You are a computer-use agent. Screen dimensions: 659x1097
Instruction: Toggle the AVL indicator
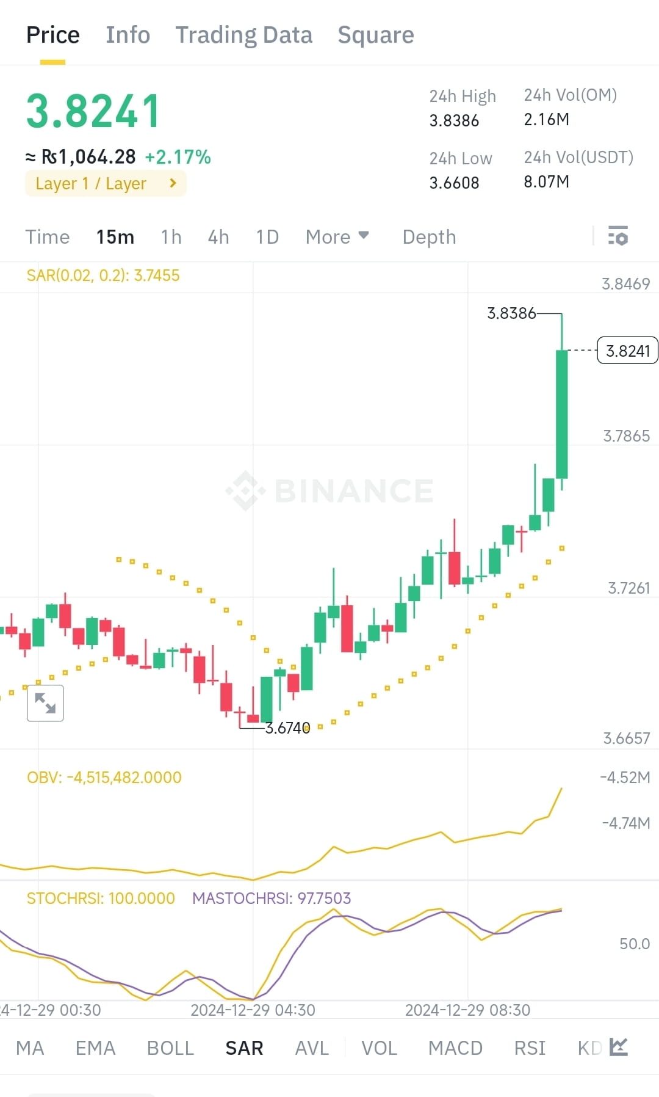[311, 1048]
